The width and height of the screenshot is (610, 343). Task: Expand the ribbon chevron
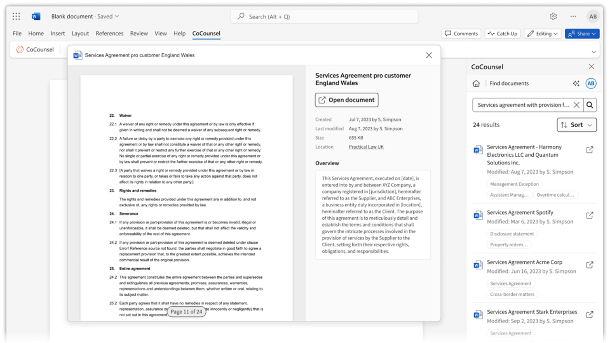[x=593, y=51]
